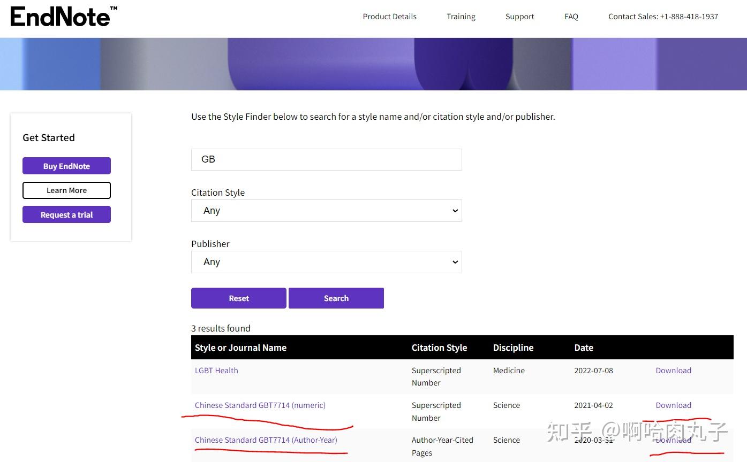Click the Learn More button
Viewport: 747px width, 462px height.
click(66, 190)
